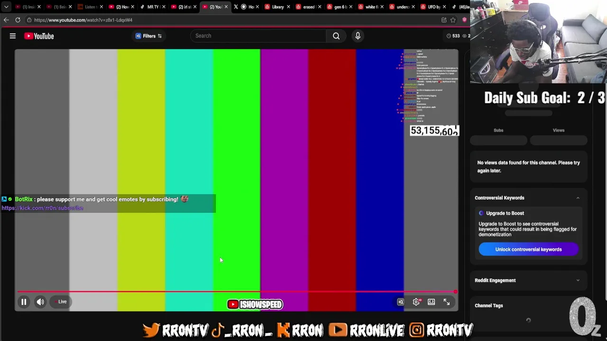Expand the Reddit Engagement section
Image resolution: width=607 pixels, height=341 pixels.
pos(578,280)
